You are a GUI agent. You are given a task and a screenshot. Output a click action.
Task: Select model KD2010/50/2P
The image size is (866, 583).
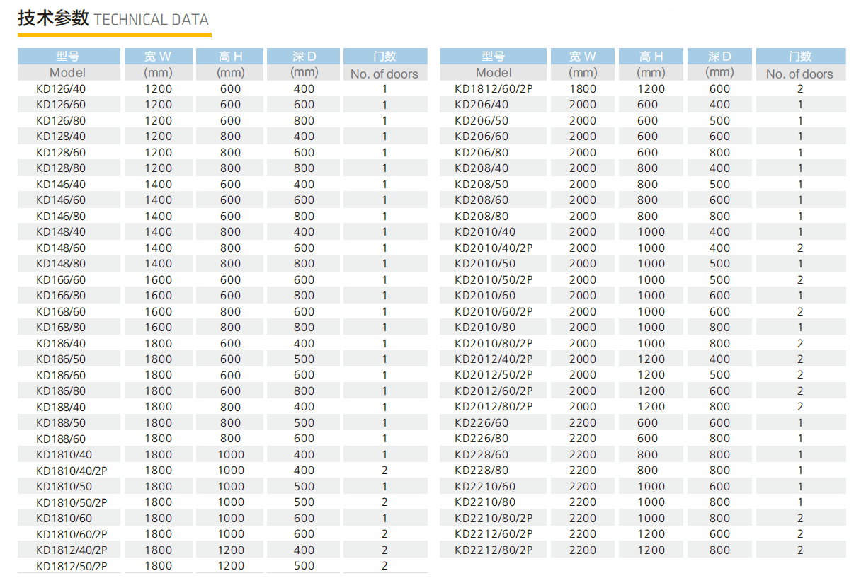coord(494,279)
